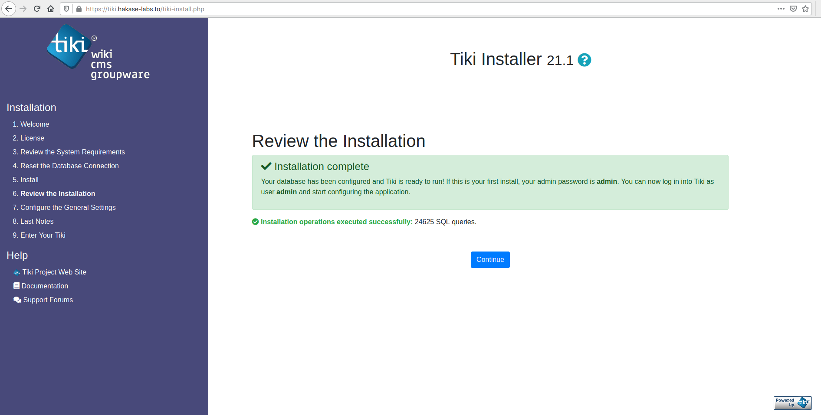The height and width of the screenshot is (415, 821).
Task: Click the Installation complete alert title
Action: coord(322,167)
